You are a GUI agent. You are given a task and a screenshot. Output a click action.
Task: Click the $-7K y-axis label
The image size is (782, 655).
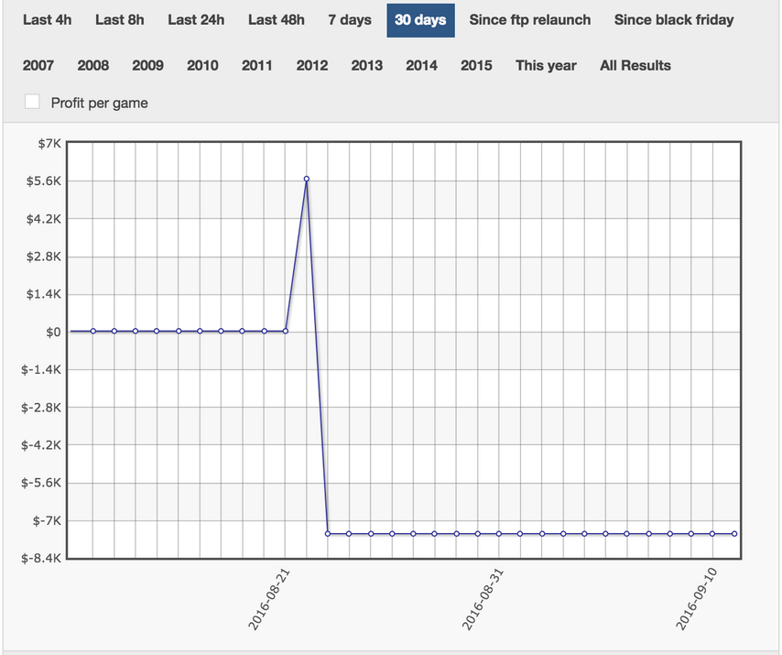(47, 521)
